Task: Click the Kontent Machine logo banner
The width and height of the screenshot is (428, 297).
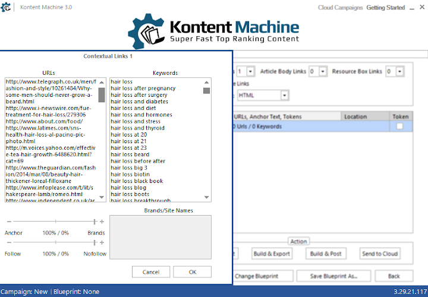Action: [x=214, y=31]
